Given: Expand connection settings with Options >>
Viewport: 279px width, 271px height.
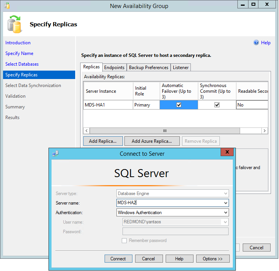Looking at the screenshot, I should pos(213,258).
